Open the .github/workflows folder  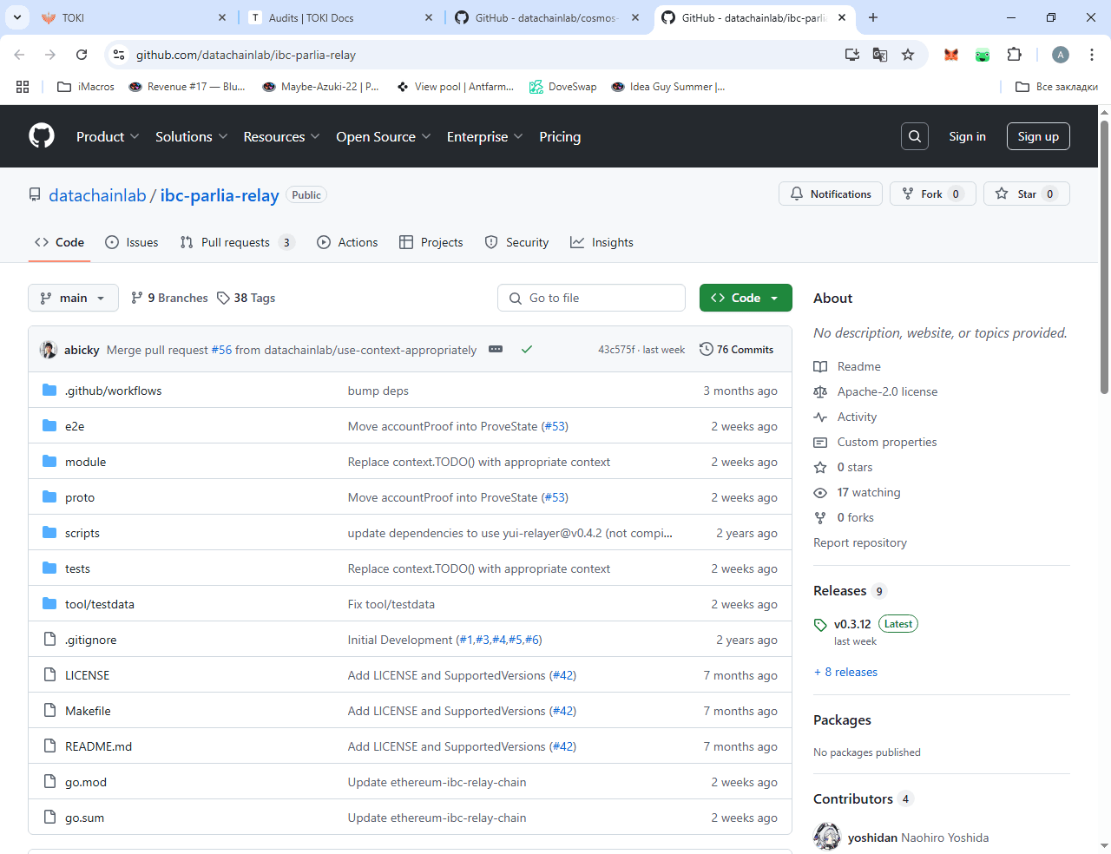point(113,391)
